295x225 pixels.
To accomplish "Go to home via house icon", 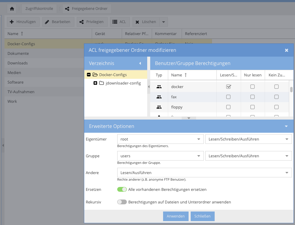I will click(x=12, y=9).
